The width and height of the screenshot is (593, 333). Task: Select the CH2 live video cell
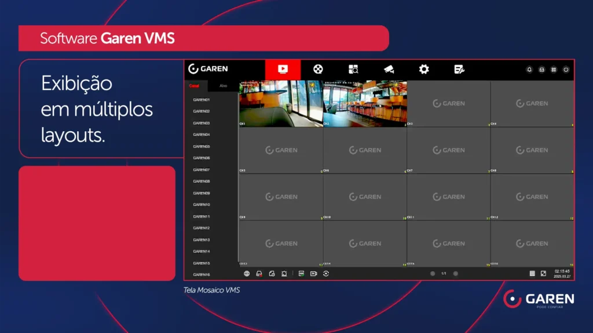point(365,103)
